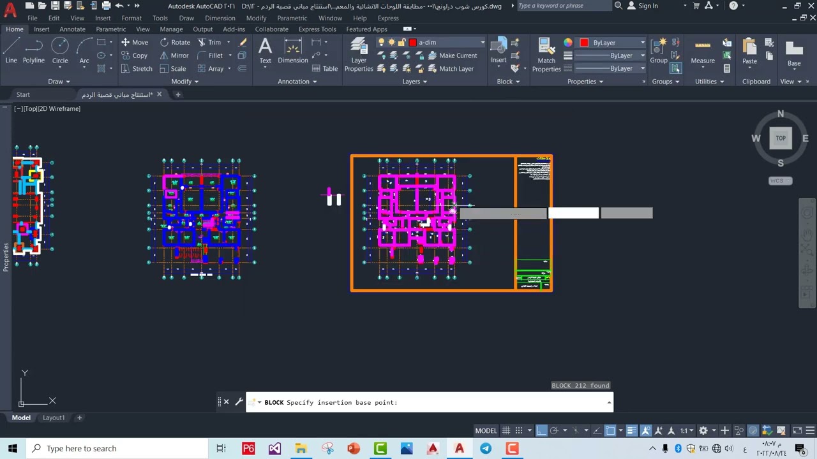
Task: Toggle polar tracking in status bar
Action: 554,430
